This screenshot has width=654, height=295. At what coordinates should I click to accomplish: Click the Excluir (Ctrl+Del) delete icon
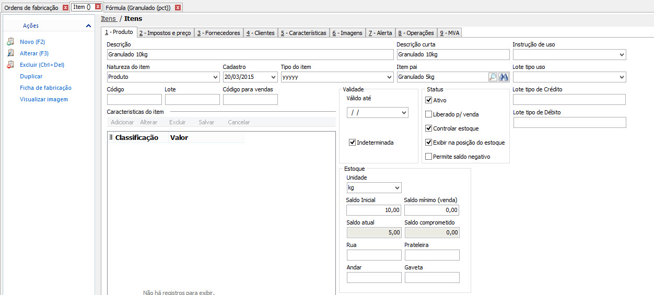coord(10,65)
